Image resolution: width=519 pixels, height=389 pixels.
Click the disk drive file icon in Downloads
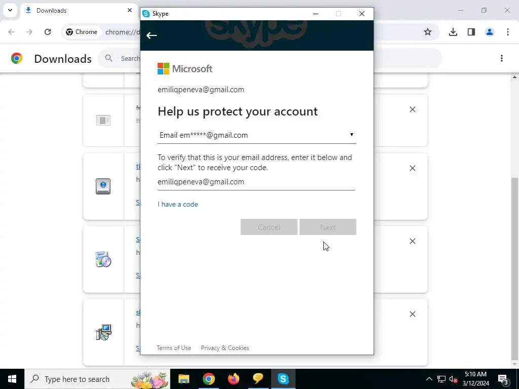tap(103, 186)
